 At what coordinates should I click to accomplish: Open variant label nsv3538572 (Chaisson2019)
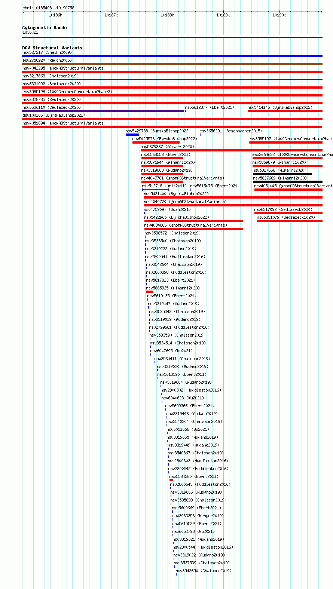click(x=172, y=233)
